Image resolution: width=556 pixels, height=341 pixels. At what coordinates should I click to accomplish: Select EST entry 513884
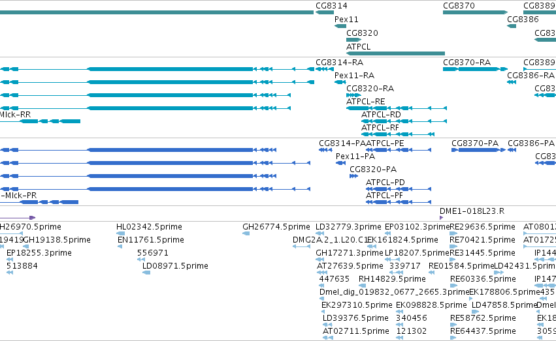22,267
